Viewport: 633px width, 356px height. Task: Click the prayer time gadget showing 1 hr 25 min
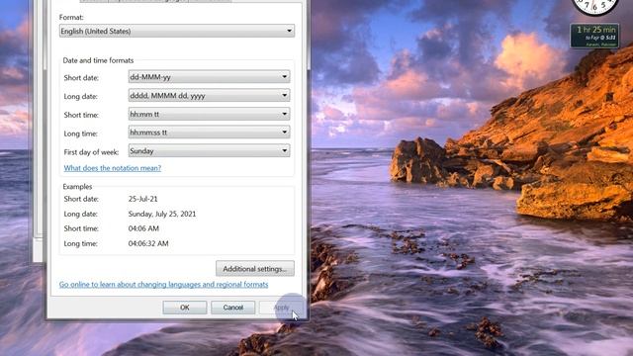[x=594, y=36]
